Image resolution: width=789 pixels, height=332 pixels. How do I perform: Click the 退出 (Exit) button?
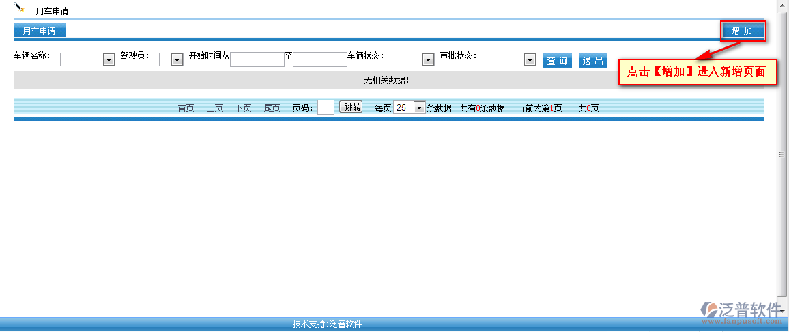click(592, 61)
